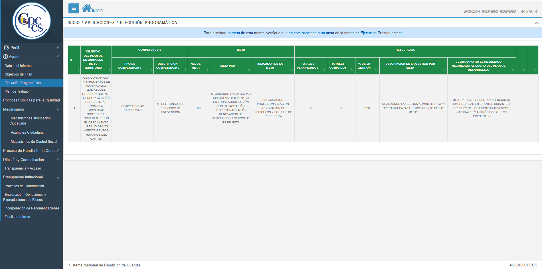Click the home INICIO icon
Image resolution: width=542 pixels, height=269 pixels.
click(x=87, y=9)
